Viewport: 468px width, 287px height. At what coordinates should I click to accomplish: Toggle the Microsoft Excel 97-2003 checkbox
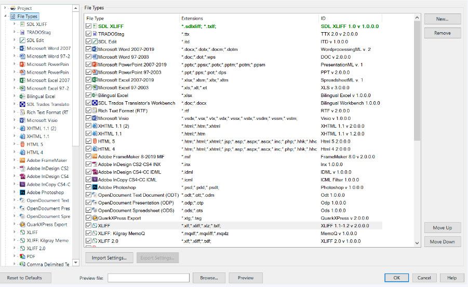[x=89, y=88]
